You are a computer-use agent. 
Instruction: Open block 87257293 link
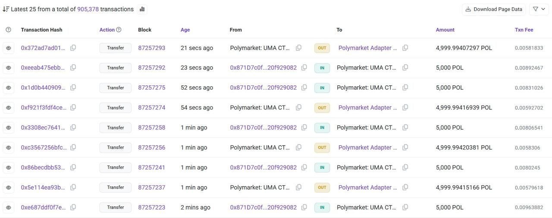[151, 48]
